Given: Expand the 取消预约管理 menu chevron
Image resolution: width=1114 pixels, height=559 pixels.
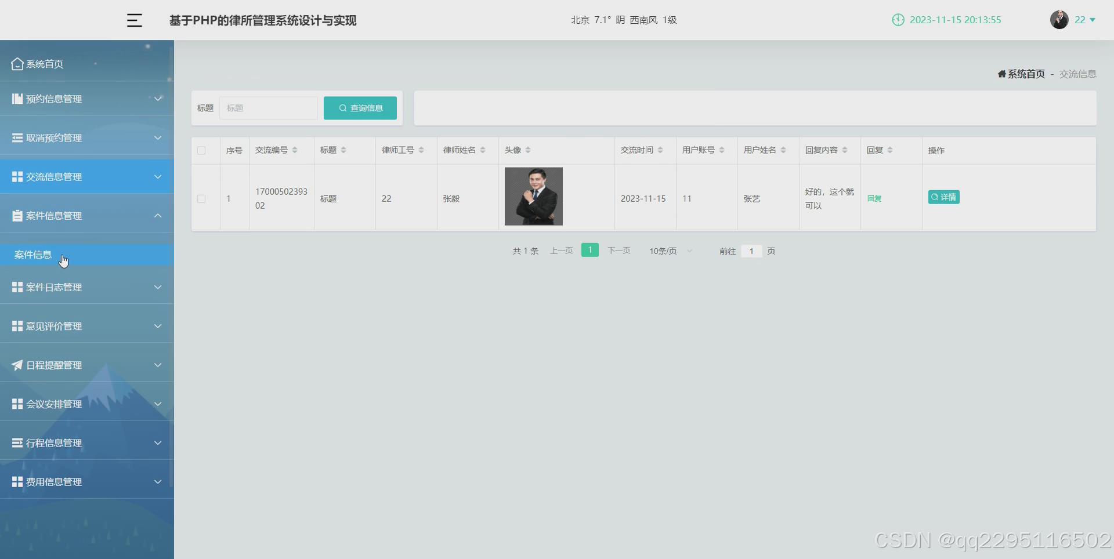Looking at the screenshot, I should pyautogui.click(x=157, y=137).
